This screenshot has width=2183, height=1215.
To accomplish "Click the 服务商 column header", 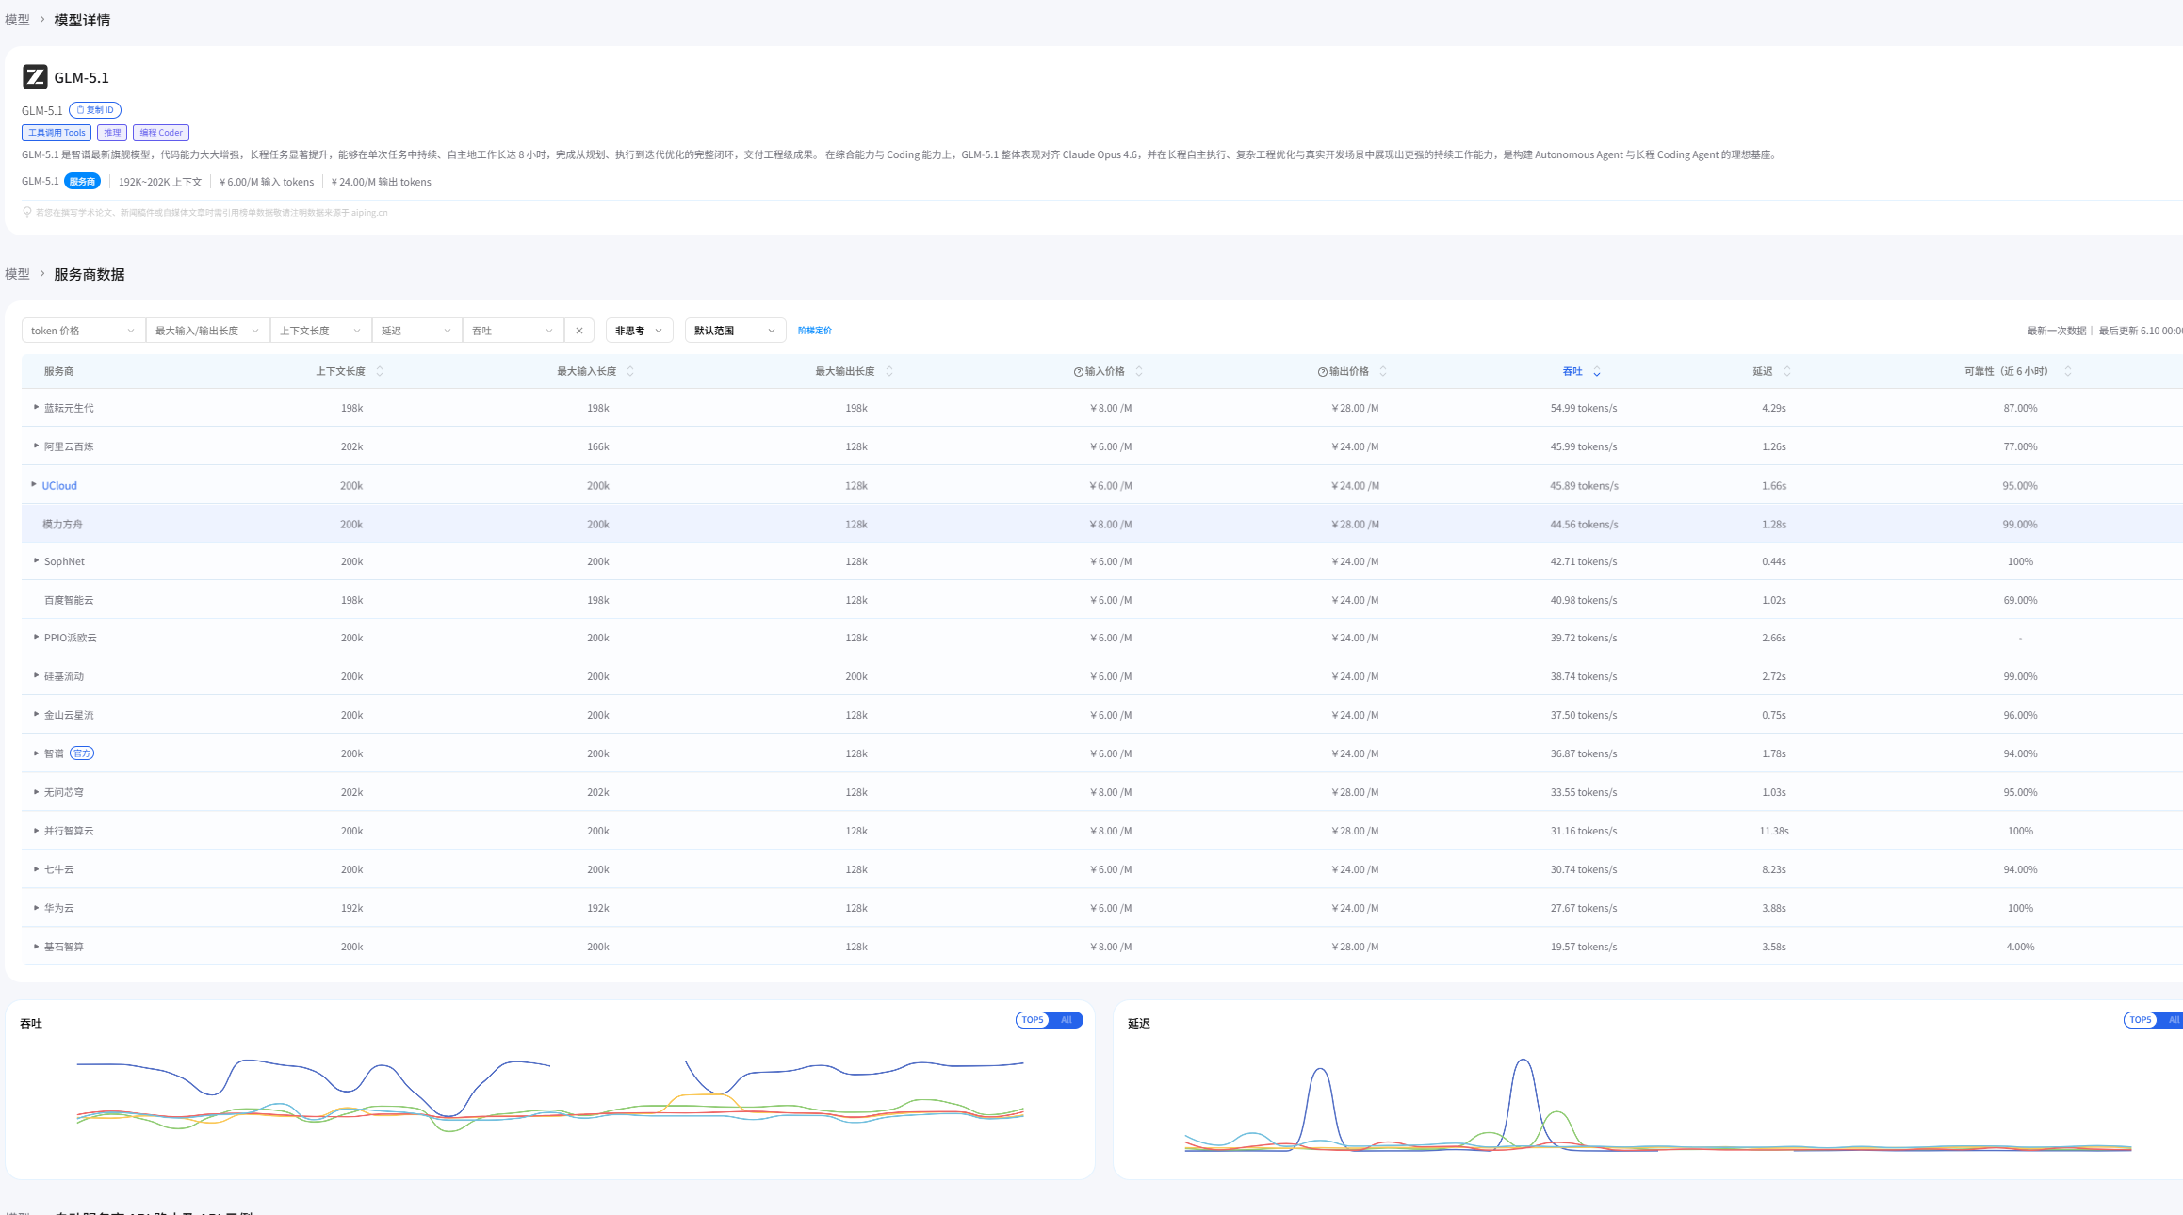I will click(x=58, y=372).
